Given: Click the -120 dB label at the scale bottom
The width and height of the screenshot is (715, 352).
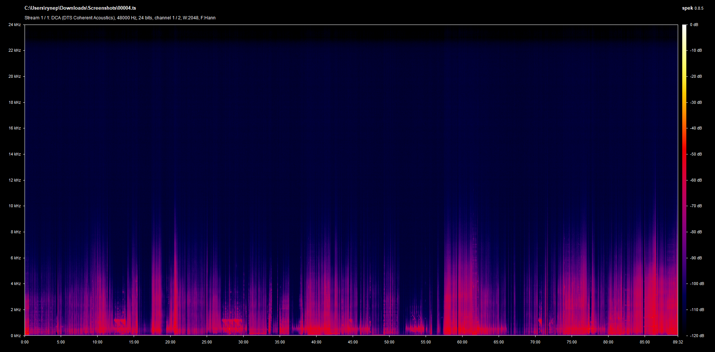Looking at the screenshot, I should click(x=696, y=336).
